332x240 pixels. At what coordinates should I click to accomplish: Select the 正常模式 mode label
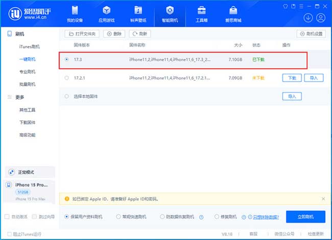(26, 172)
